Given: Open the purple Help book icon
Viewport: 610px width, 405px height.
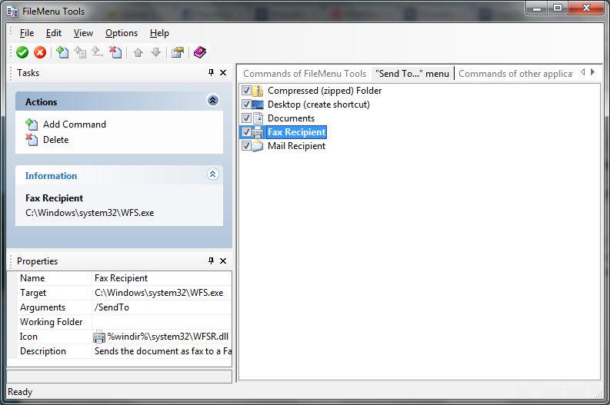Looking at the screenshot, I should point(199,52).
